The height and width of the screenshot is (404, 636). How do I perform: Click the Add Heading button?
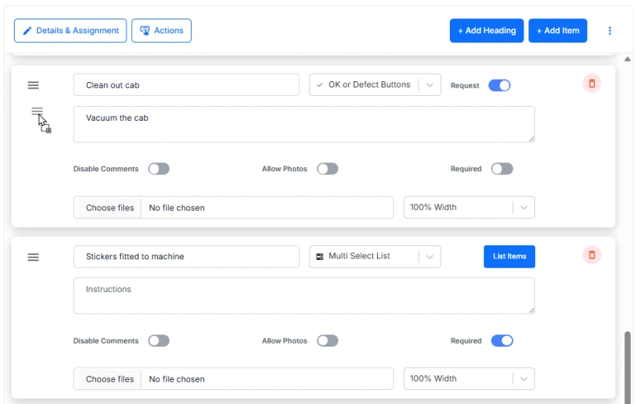(x=486, y=31)
